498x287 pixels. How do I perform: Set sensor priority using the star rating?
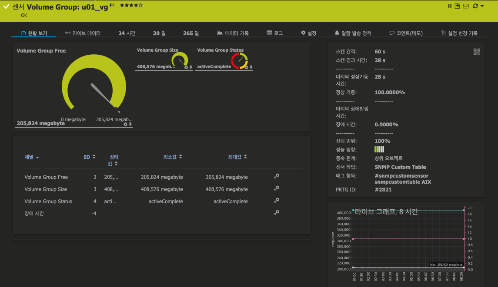point(131,5)
